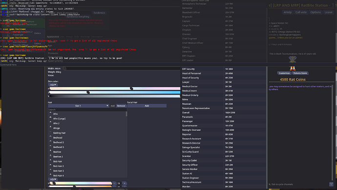337x190 pixels.
Task: Open the hair Slot 1 dropdown
Action: point(79,106)
